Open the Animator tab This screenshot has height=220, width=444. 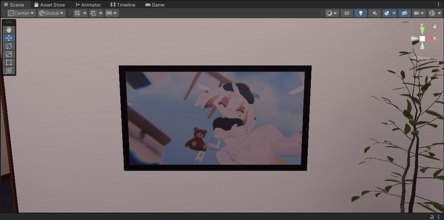88,5
